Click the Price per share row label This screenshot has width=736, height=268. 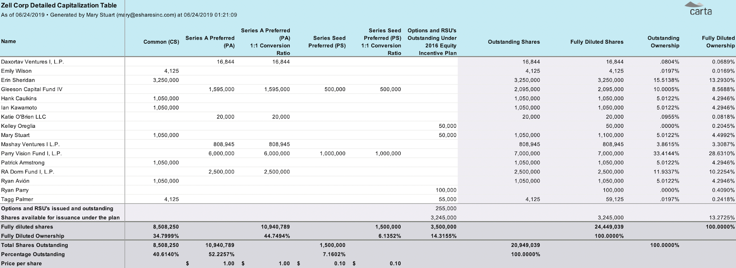pyautogui.click(x=21, y=264)
